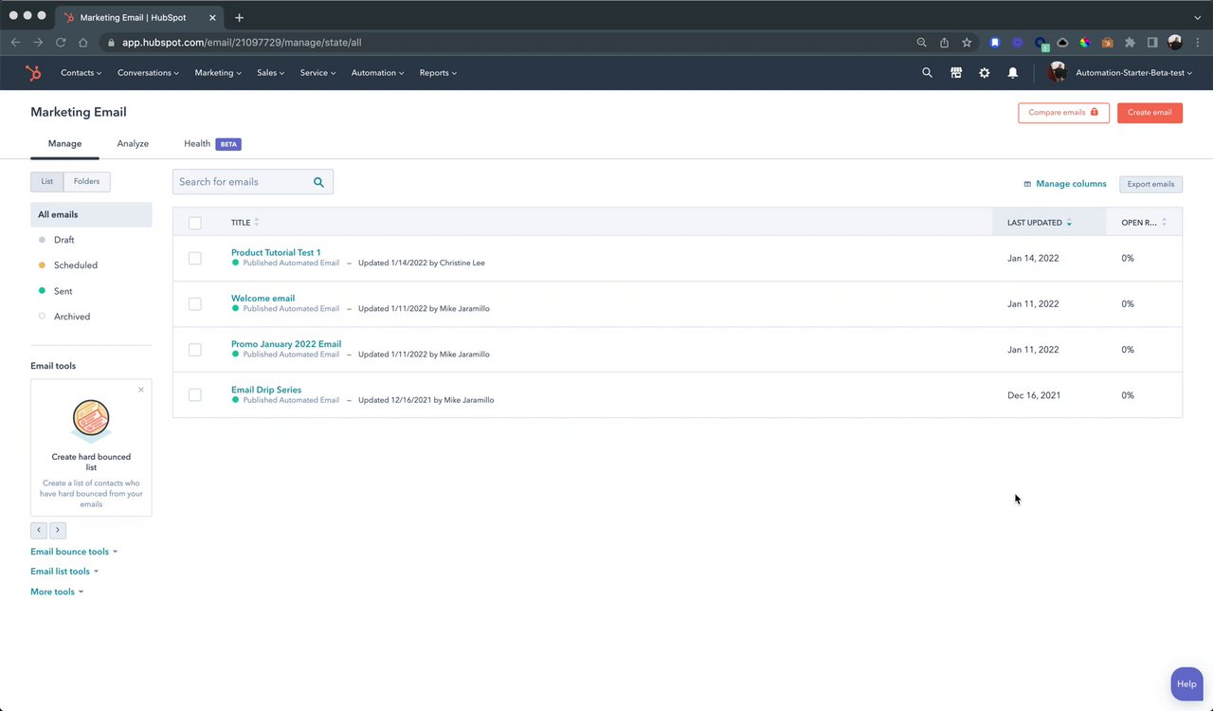Image resolution: width=1213 pixels, height=711 pixels.
Task: Click the Export emails button
Action: 1150,184
